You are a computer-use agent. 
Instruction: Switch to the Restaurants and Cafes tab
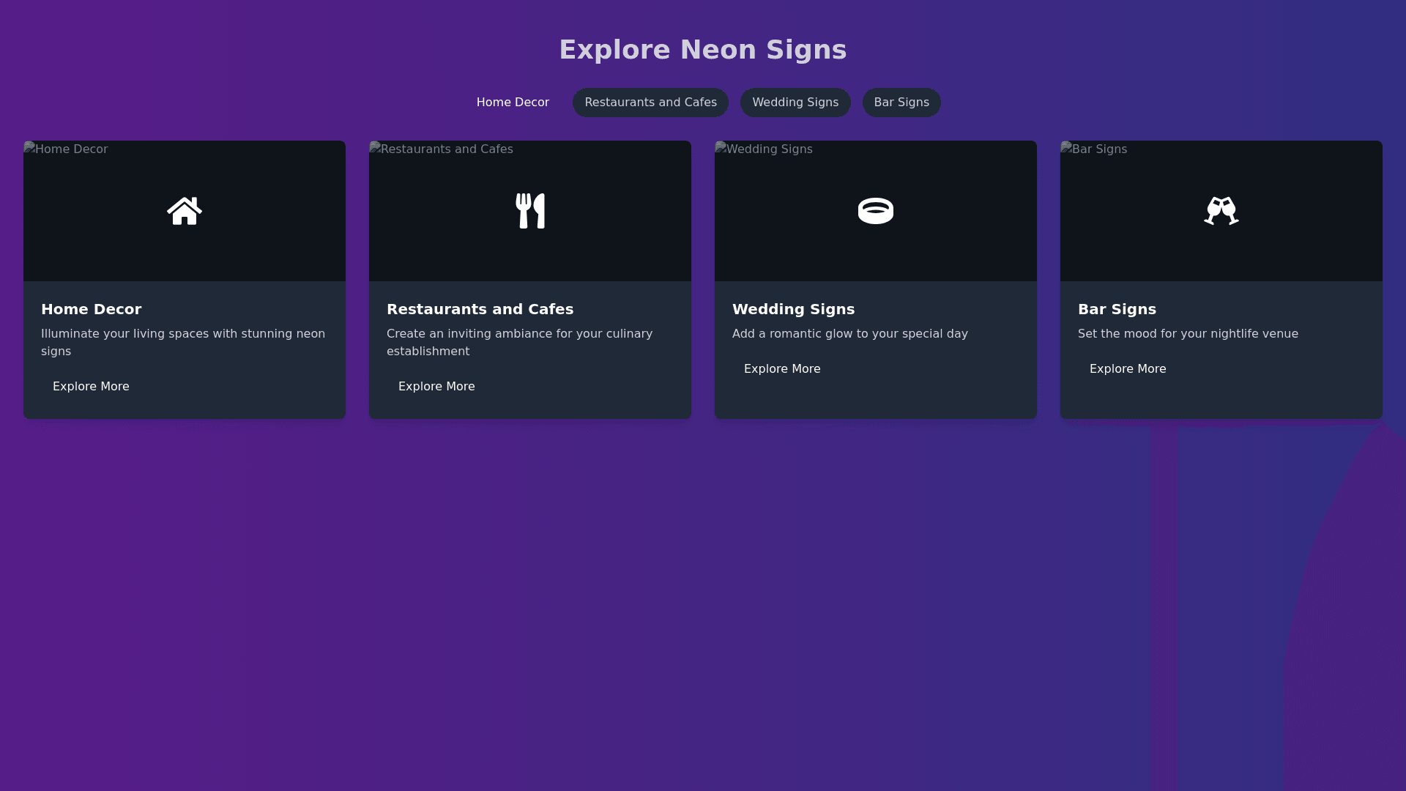pyautogui.click(x=650, y=103)
